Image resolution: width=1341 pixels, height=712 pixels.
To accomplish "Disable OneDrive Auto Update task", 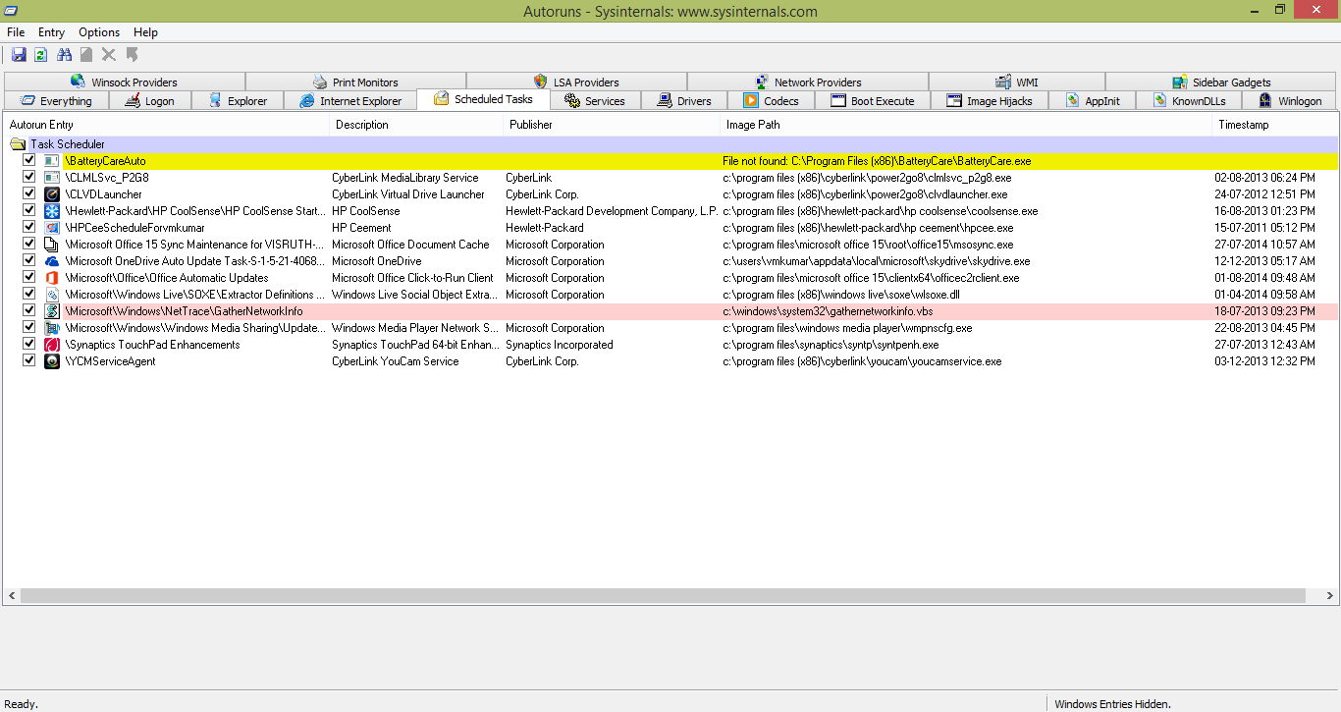I will (29, 260).
